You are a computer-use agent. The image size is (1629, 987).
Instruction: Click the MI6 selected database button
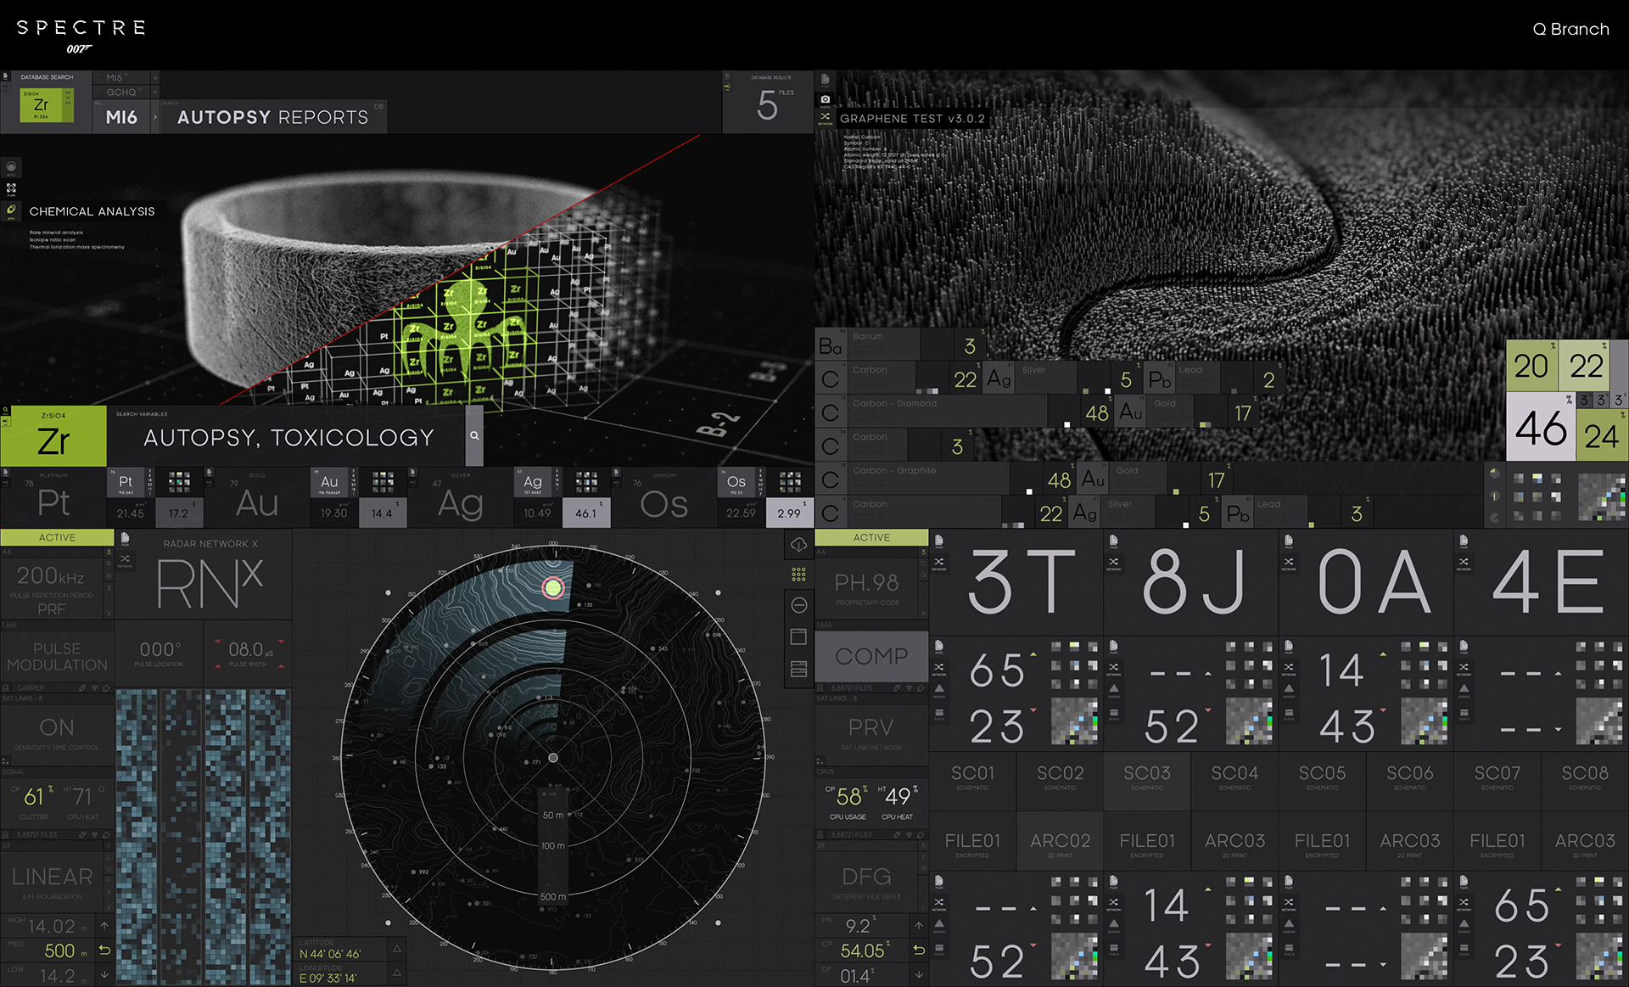click(x=121, y=117)
